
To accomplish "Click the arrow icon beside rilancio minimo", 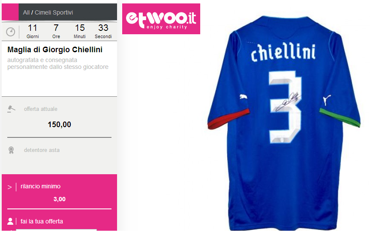I will [9, 187].
